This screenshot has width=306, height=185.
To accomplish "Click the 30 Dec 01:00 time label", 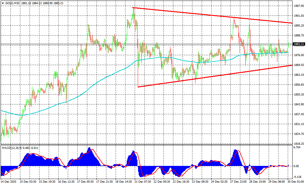I will pyautogui.click(x=294, y=181).
